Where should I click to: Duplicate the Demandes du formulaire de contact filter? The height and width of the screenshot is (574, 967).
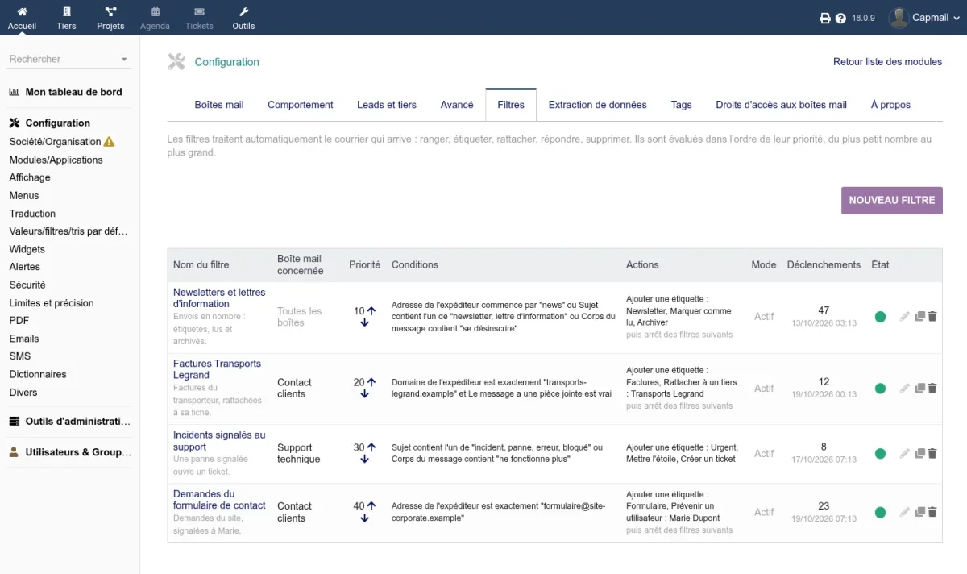coord(919,512)
